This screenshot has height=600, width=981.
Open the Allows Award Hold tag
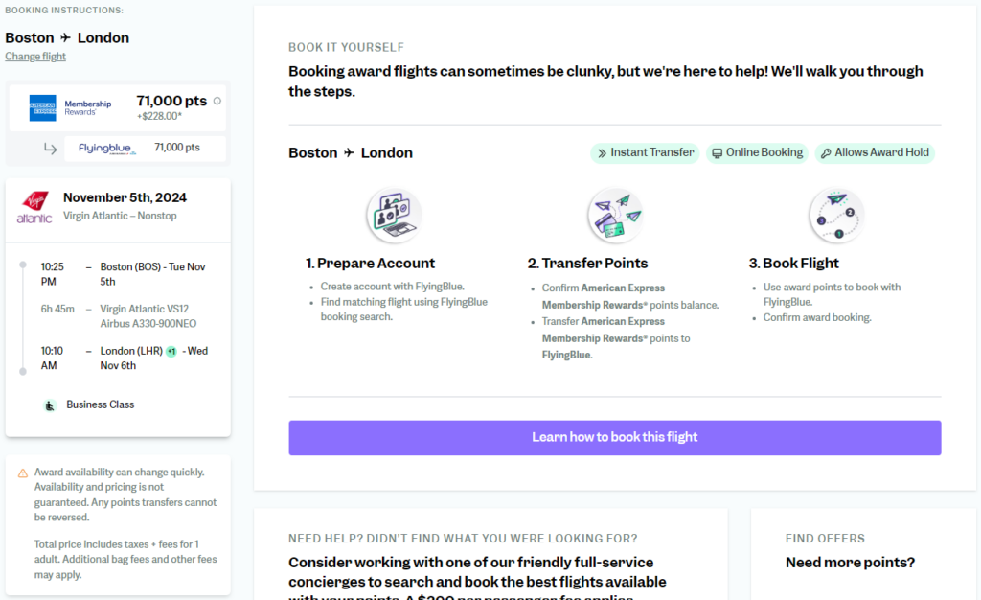875,152
